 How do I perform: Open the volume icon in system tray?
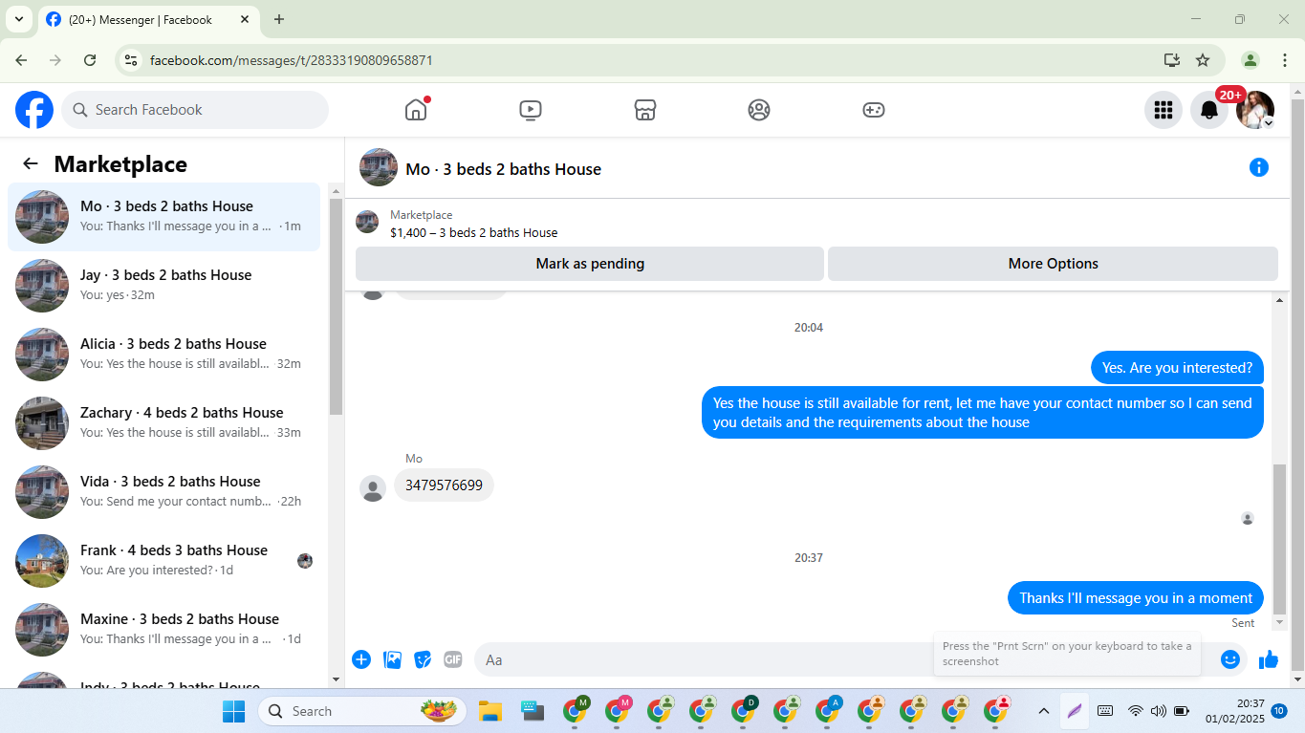pyautogui.click(x=1159, y=711)
